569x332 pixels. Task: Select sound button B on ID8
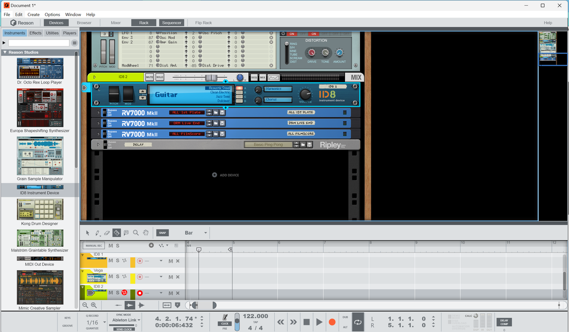pyautogui.click(x=240, y=92)
